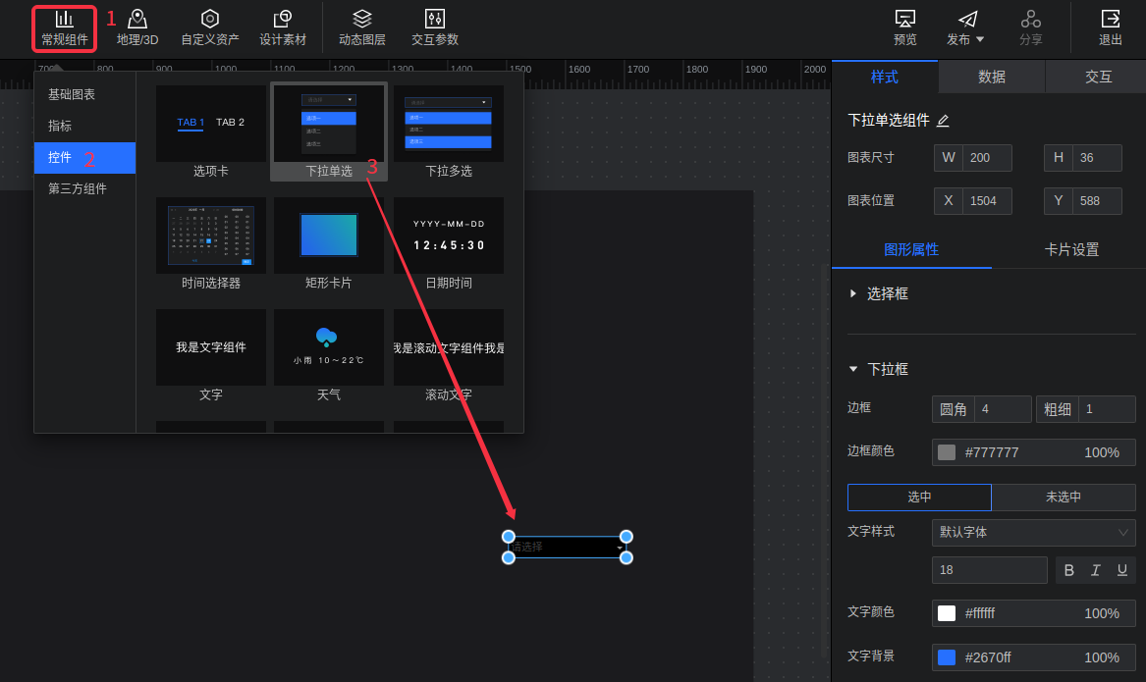
Task: Click the 动态图层 layers icon
Action: [362, 28]
